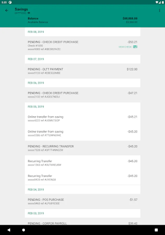The image size is (165, 235).
Task: Click the VIEW CHECK link
Action: coord(125,47)
